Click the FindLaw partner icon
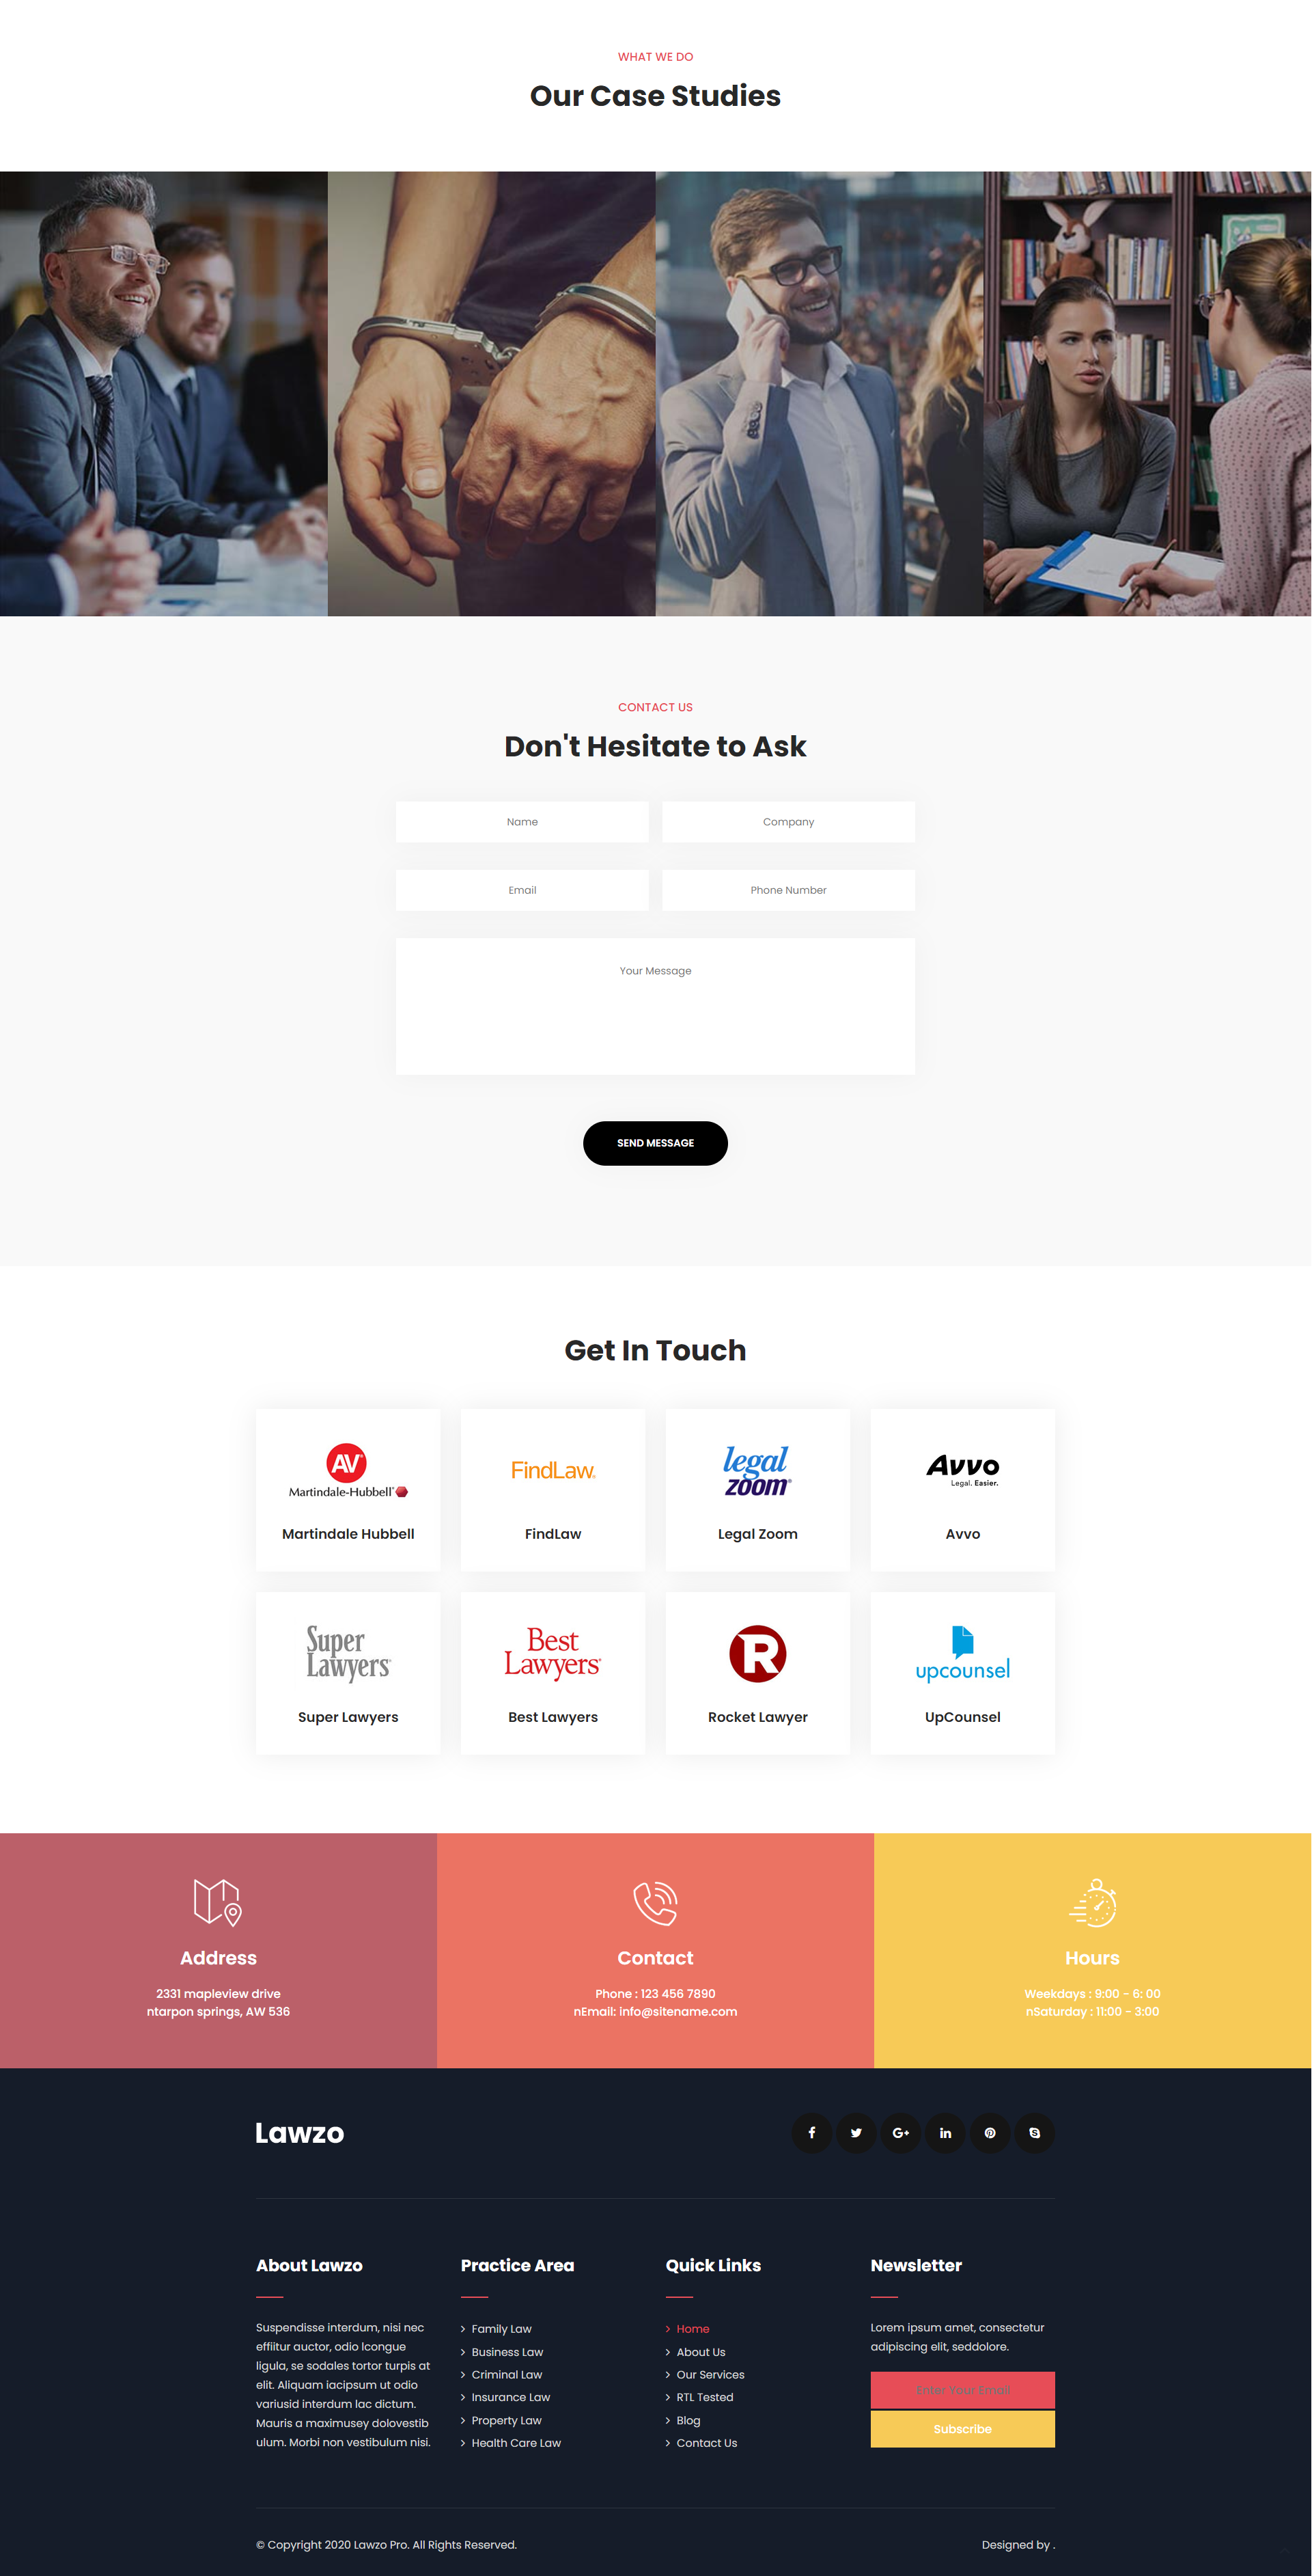Viewport: 1312px width, 2576px height. click(553, 1470)
